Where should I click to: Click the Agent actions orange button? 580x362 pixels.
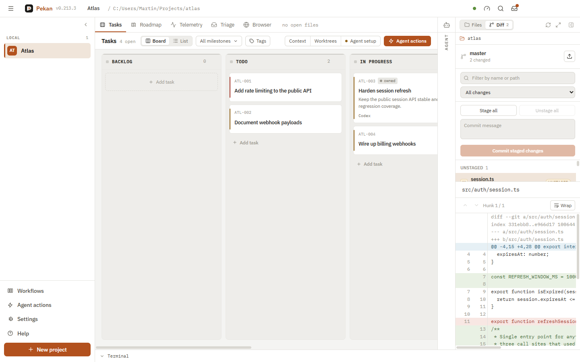tap(407, 41)
